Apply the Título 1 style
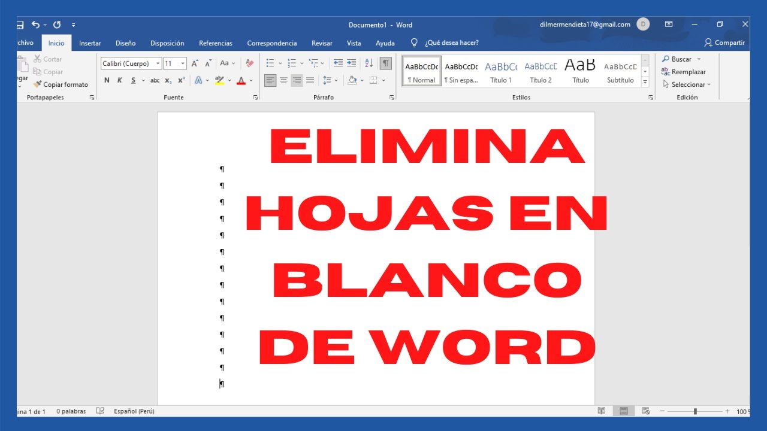The width and height of the screenshot is (767, 431). (501, 71)
